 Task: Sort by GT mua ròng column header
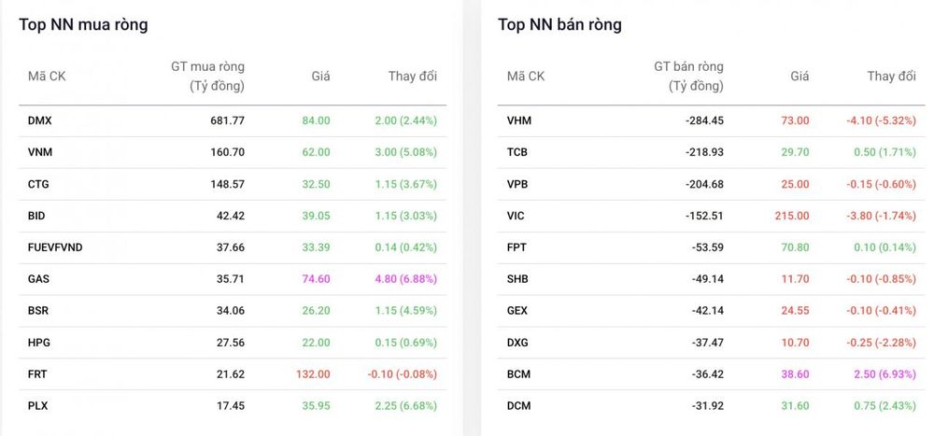tap(208, 77)
